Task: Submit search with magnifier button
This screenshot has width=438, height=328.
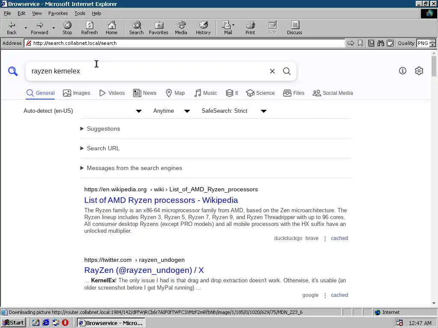Action: [287, 71]
